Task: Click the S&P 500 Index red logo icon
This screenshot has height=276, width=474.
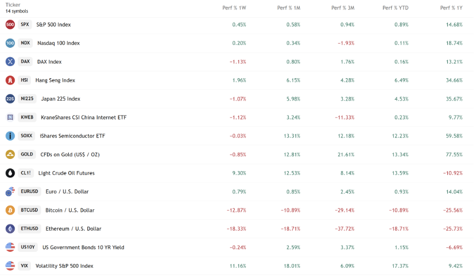Action: pos(10,24)
